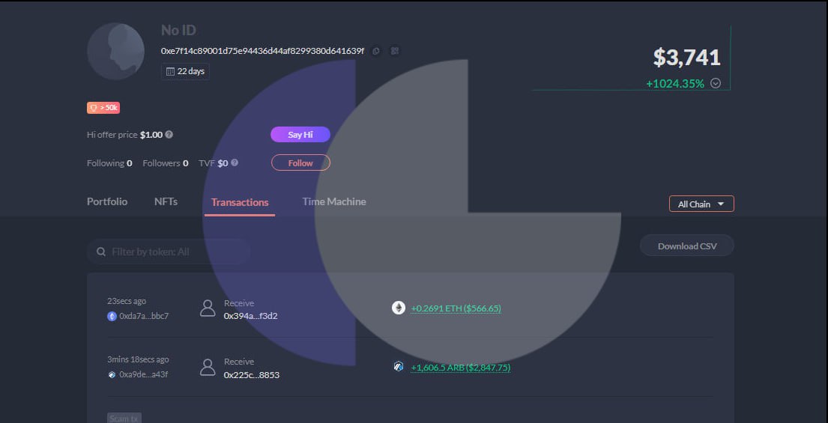Download transactions with Download CSV
This screenshot has width=828, height=423.
click(x=686, y=246)
